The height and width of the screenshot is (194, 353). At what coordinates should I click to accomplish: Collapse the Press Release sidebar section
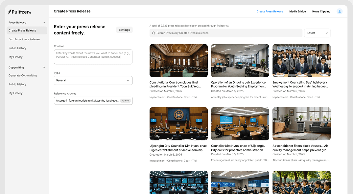pos(44,23)
